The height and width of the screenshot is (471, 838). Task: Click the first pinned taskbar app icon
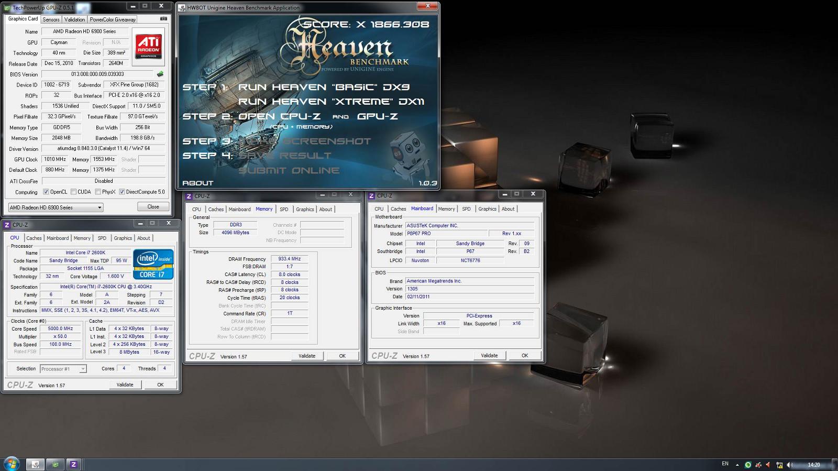point(36,464)
